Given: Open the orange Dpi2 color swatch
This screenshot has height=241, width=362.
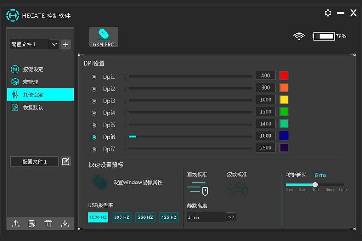Looking at the screenshot, I should 284,88.
